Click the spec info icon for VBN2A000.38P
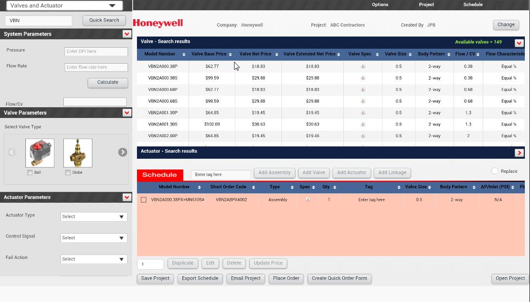The width and height of the screenshot is (530, 302). click(363, 66)
